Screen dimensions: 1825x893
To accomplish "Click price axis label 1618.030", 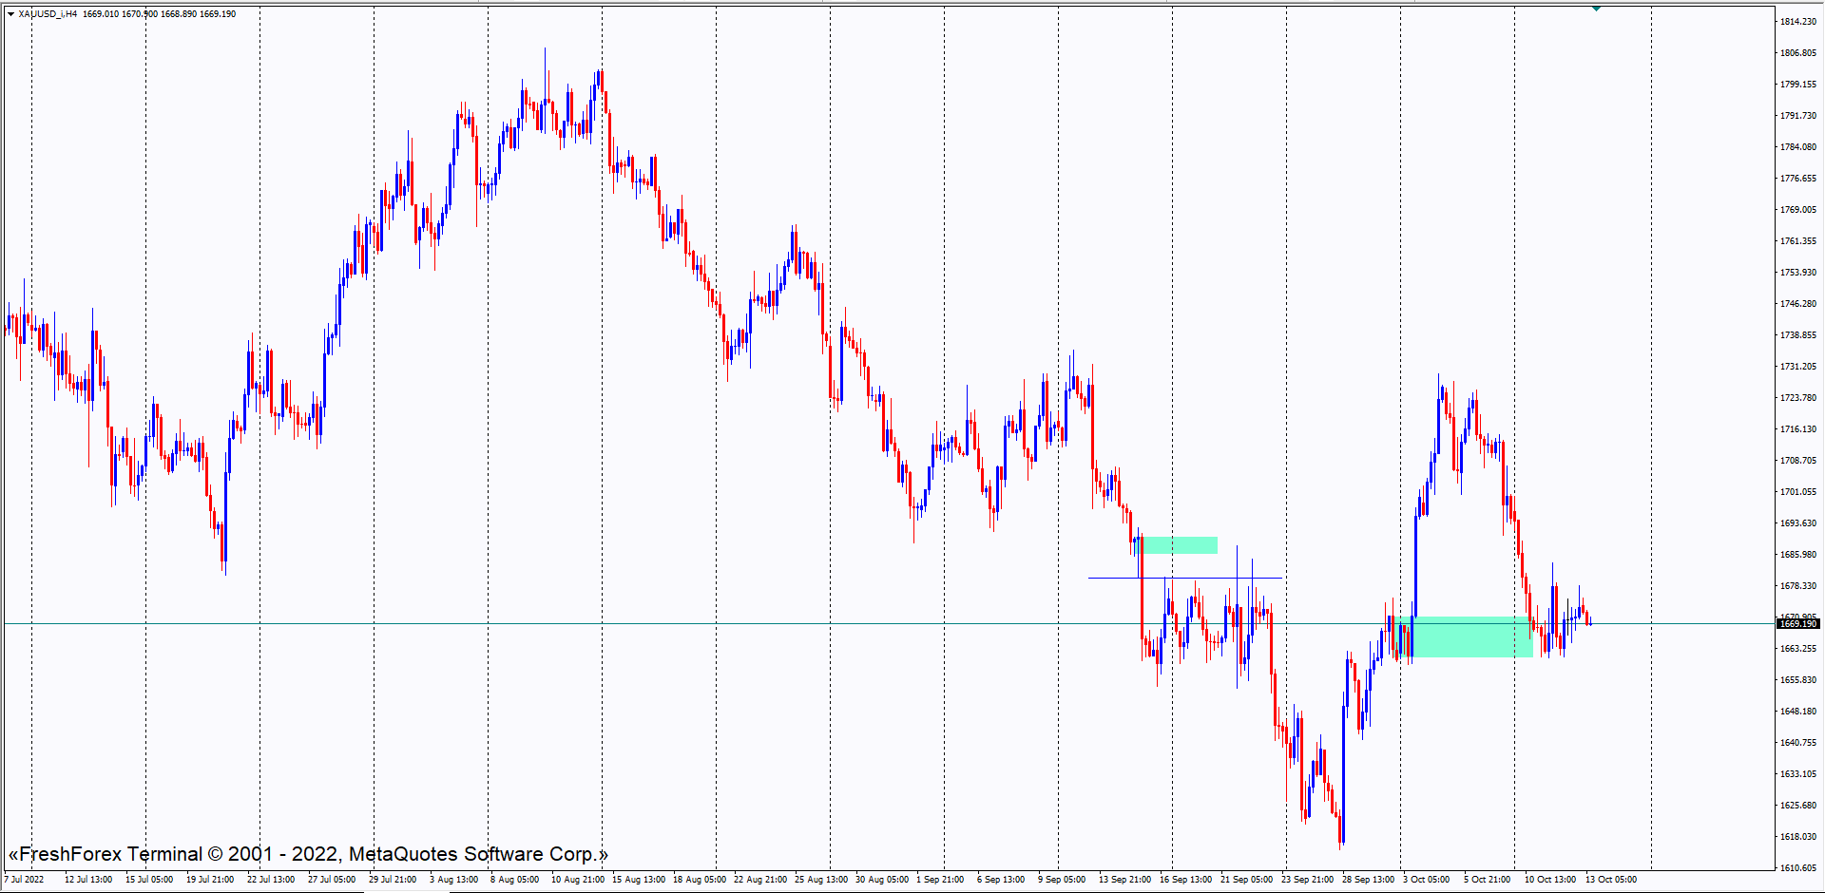I will point(1798,837).
